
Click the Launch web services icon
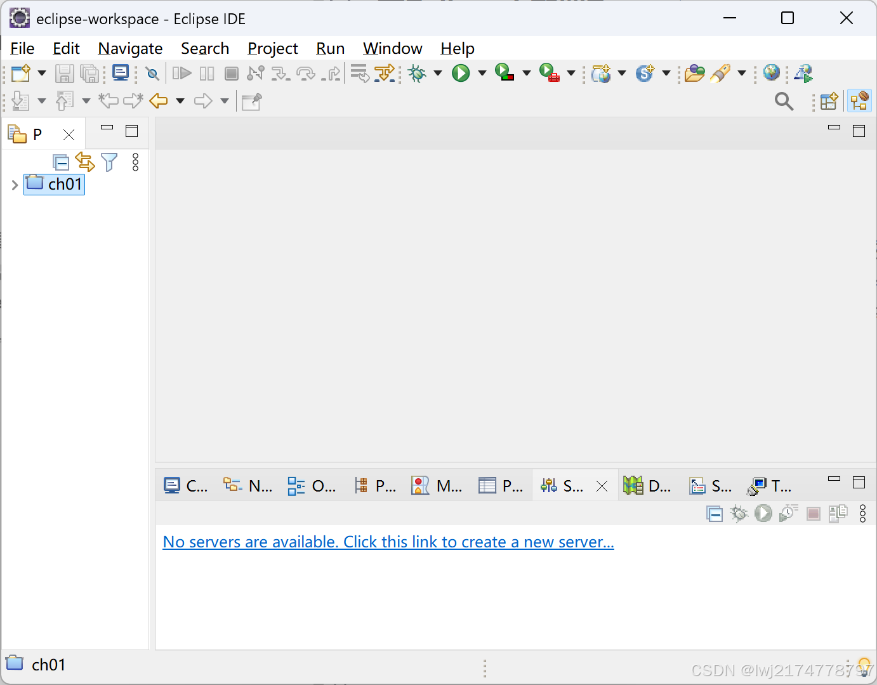pos(803,74)
